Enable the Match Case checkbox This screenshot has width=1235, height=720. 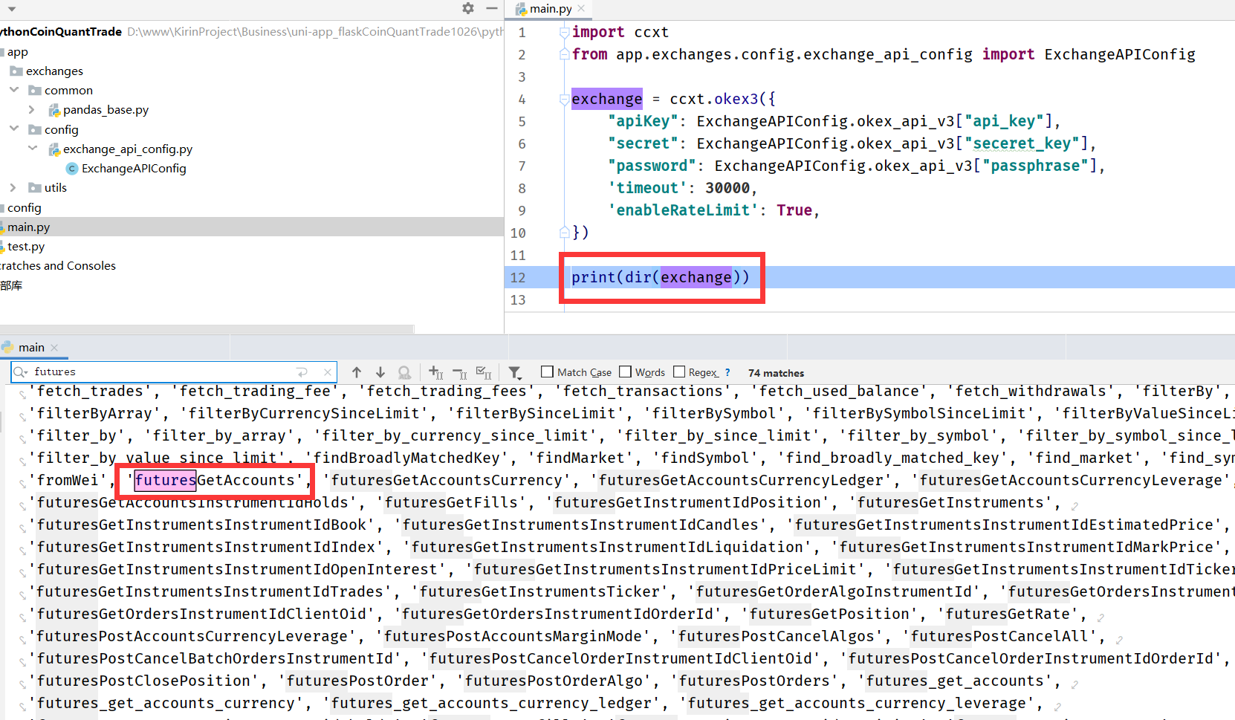(548, 372)
